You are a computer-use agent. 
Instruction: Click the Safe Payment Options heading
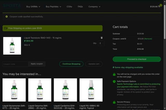tap(126, 81)
